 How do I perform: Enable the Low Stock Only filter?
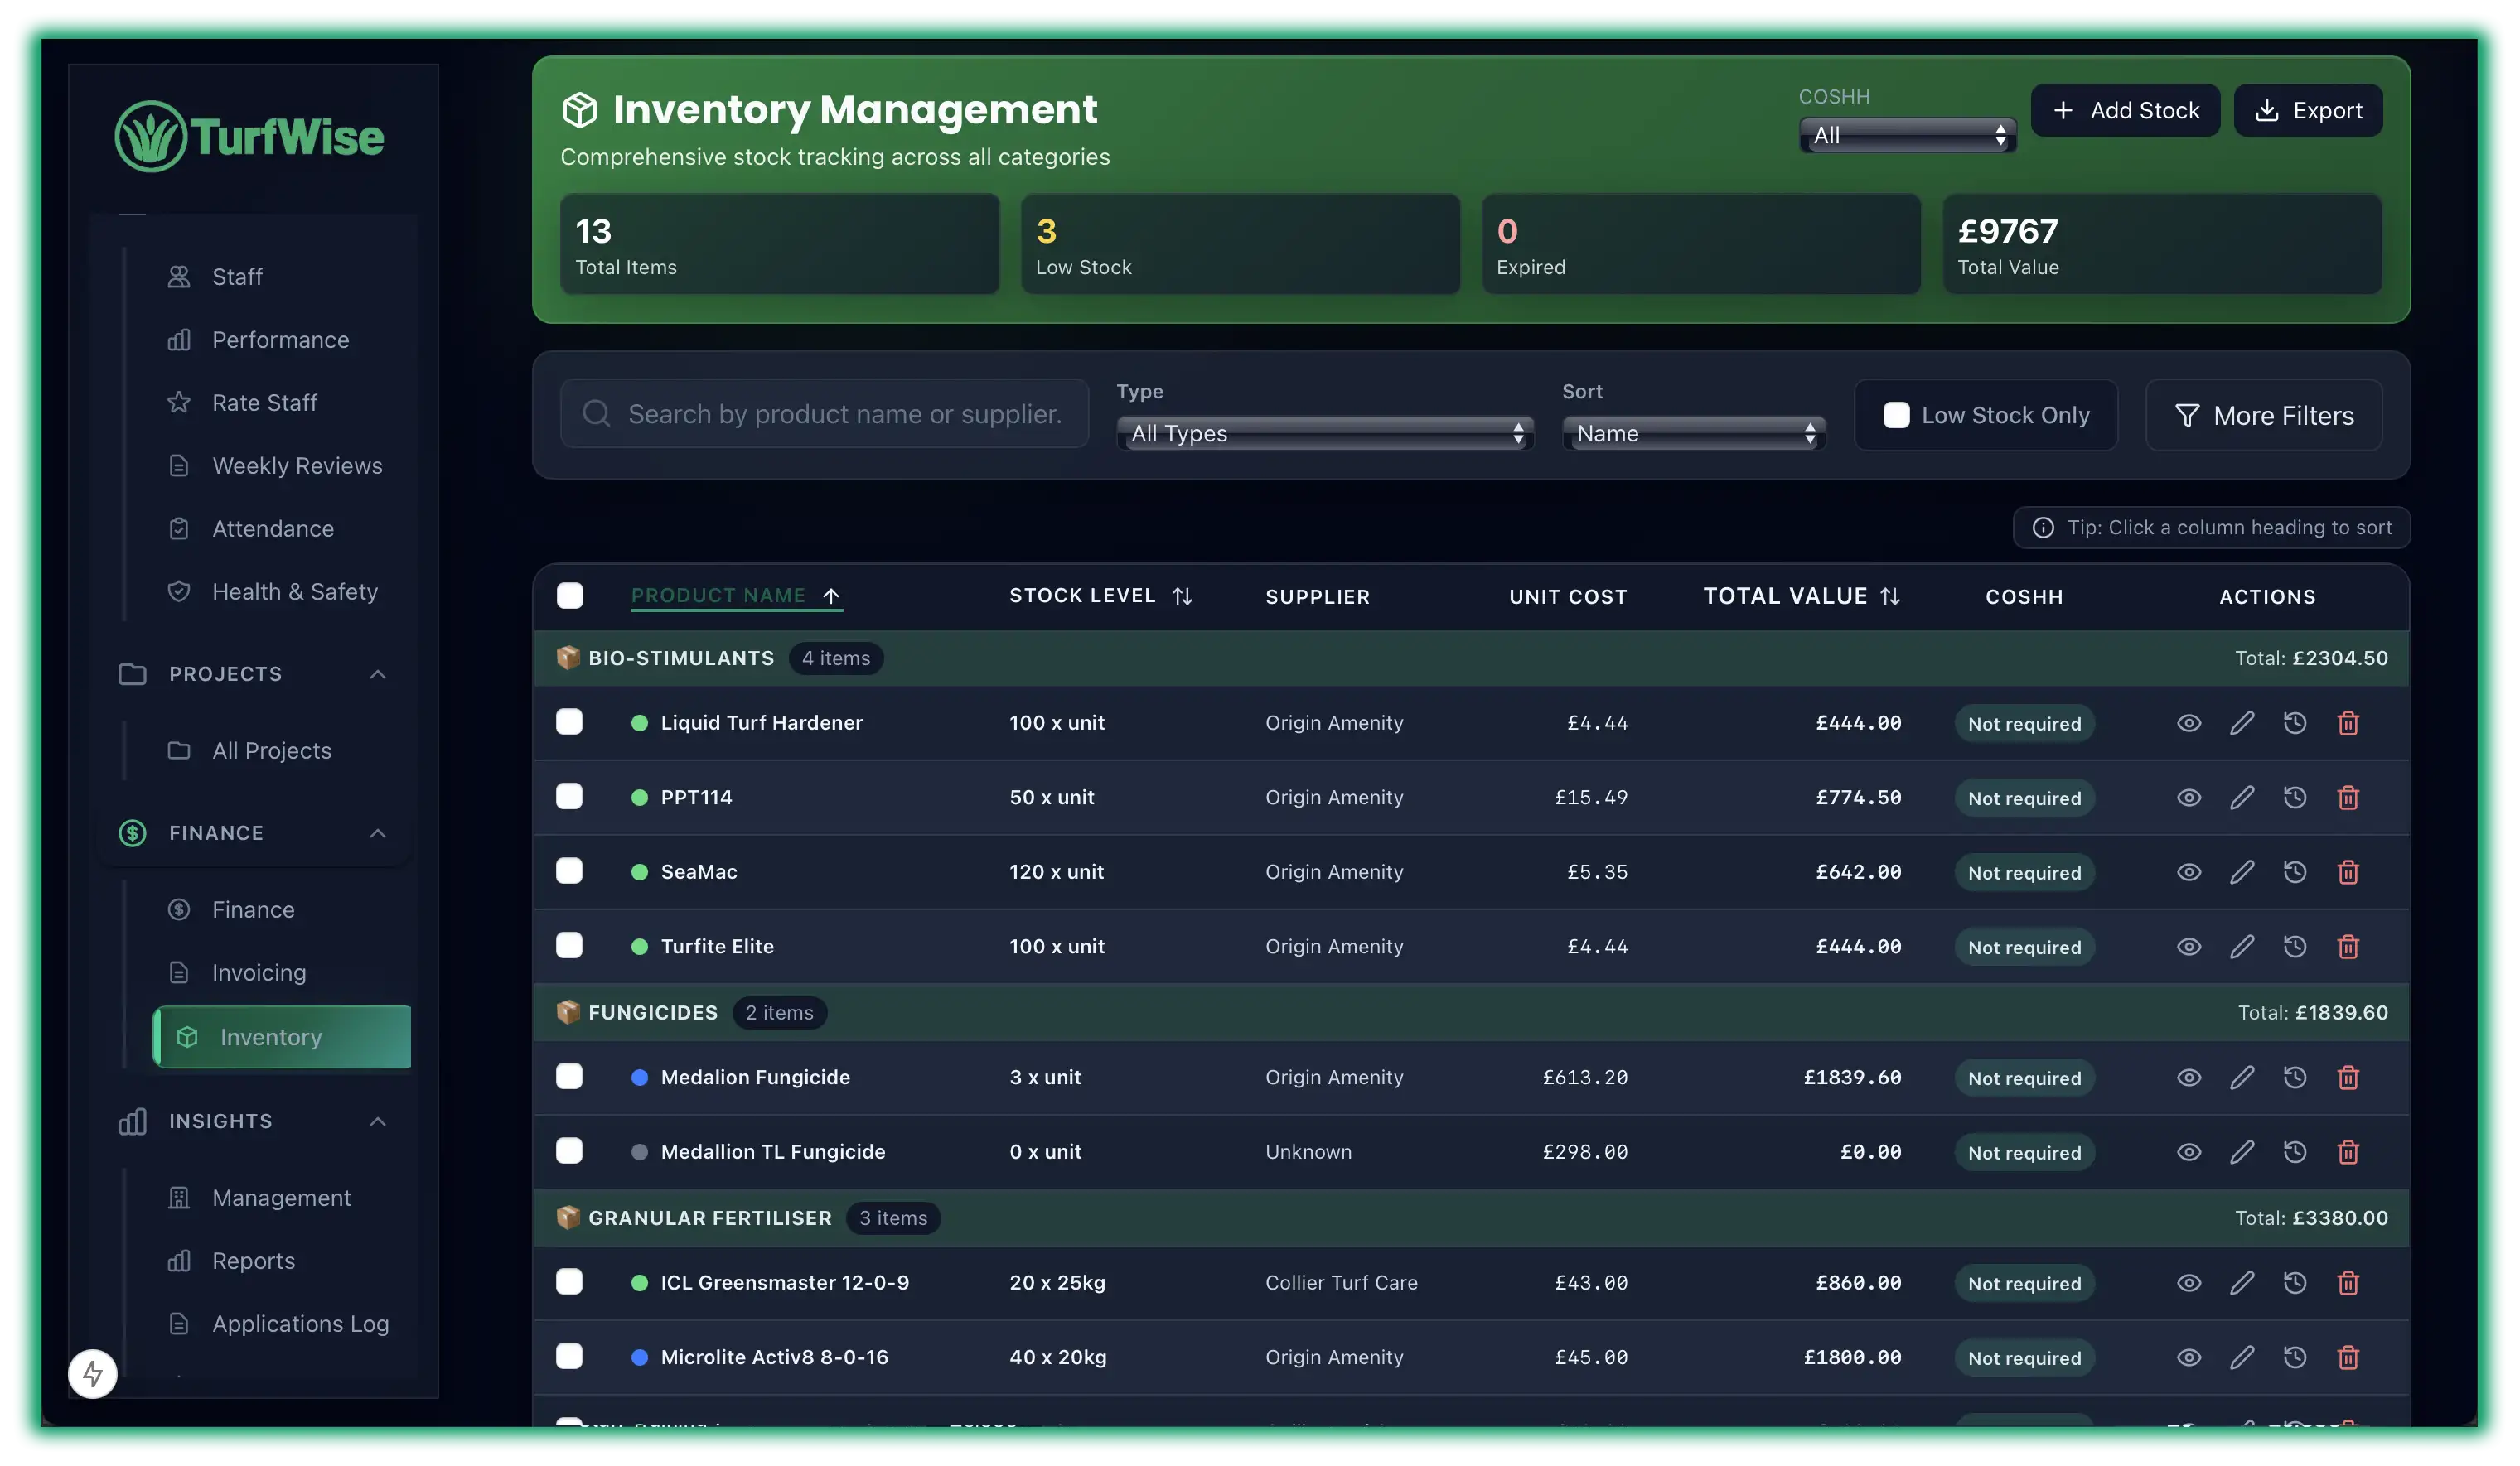click(x=1897, y=414)
